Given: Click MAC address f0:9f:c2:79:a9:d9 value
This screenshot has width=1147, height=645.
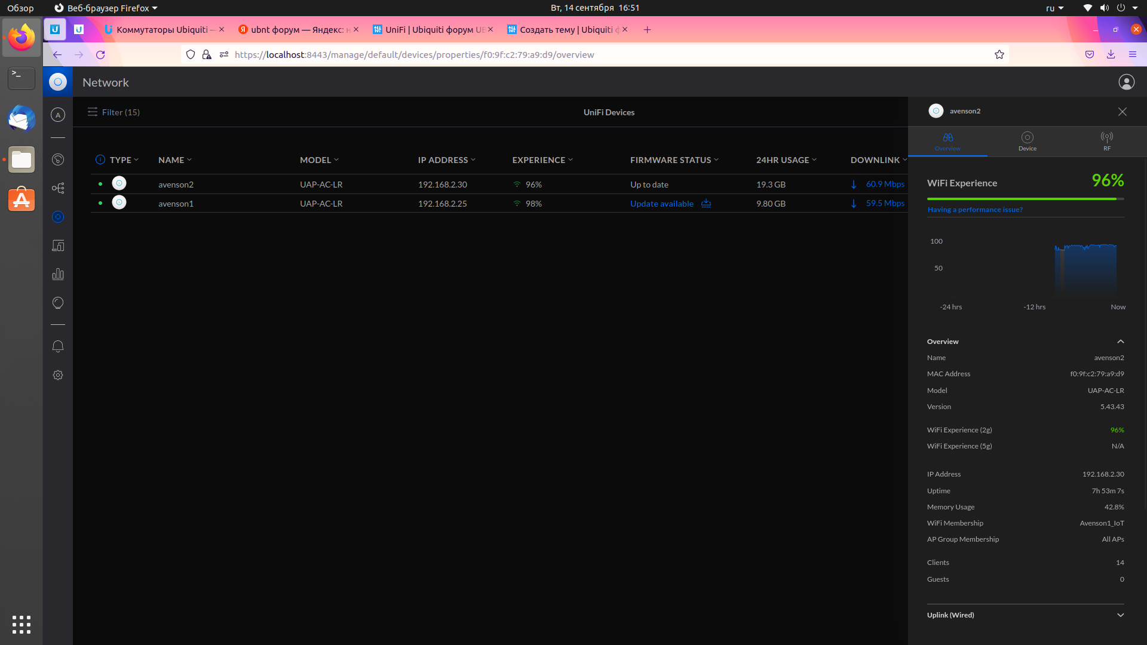Looking at the screenshot, I should click(1097, 374).
